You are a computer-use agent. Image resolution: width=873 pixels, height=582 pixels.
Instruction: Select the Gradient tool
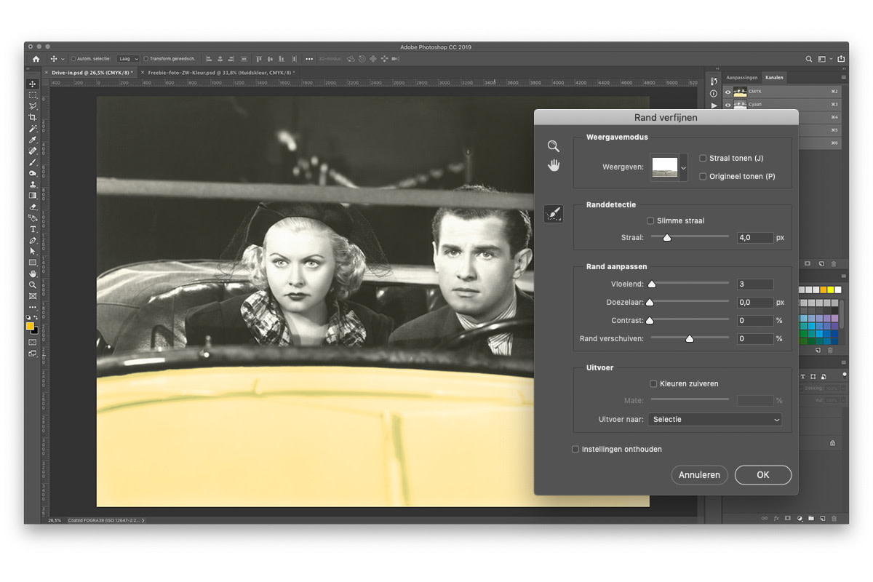point(33,195)
